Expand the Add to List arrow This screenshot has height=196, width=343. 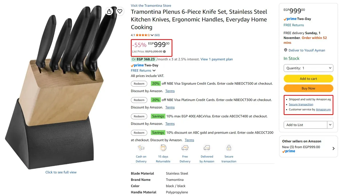coord(330,125)
